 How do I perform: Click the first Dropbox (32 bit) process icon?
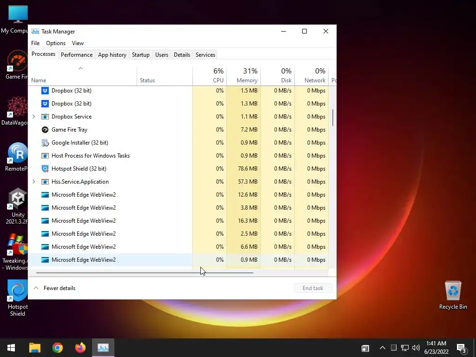[45, 91]
